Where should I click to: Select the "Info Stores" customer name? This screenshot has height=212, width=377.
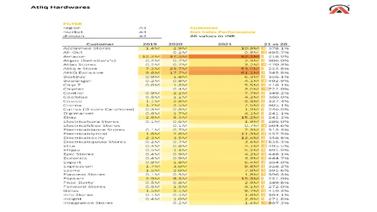click(78, 195)
